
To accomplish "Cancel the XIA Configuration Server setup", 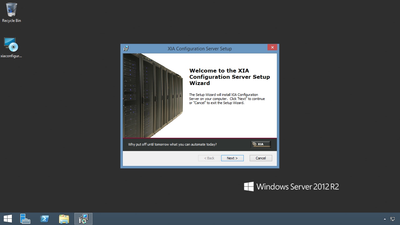I will [x=261, y=158].
